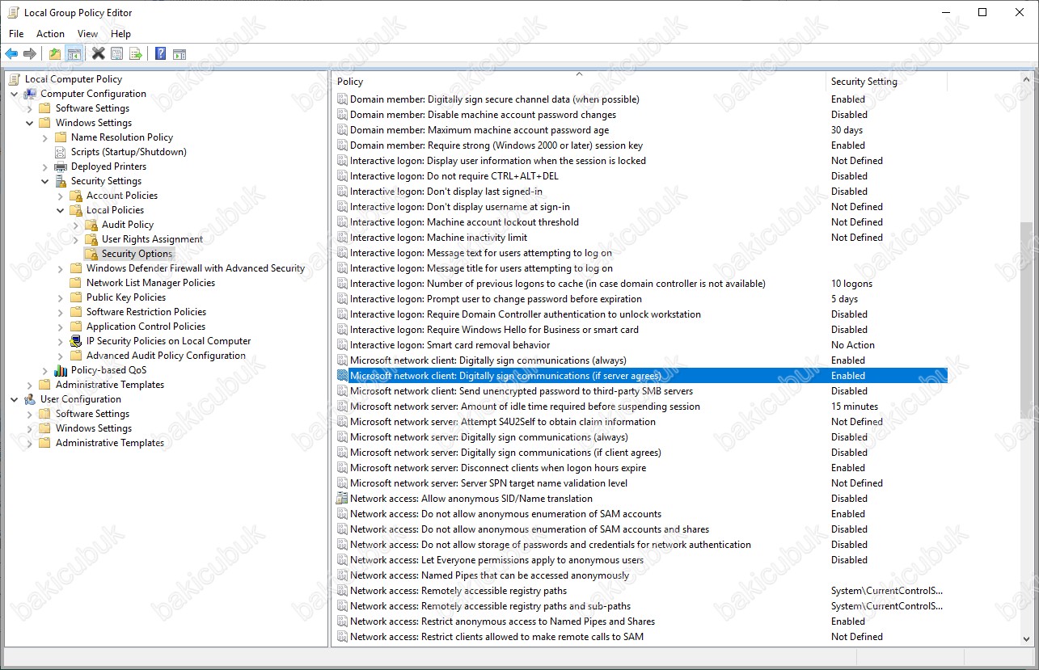Click the window's application icon in title bar
Image resolution: width=1039 pixels, height=670 pixels.
pyautogui.click(x=13, y=13)
